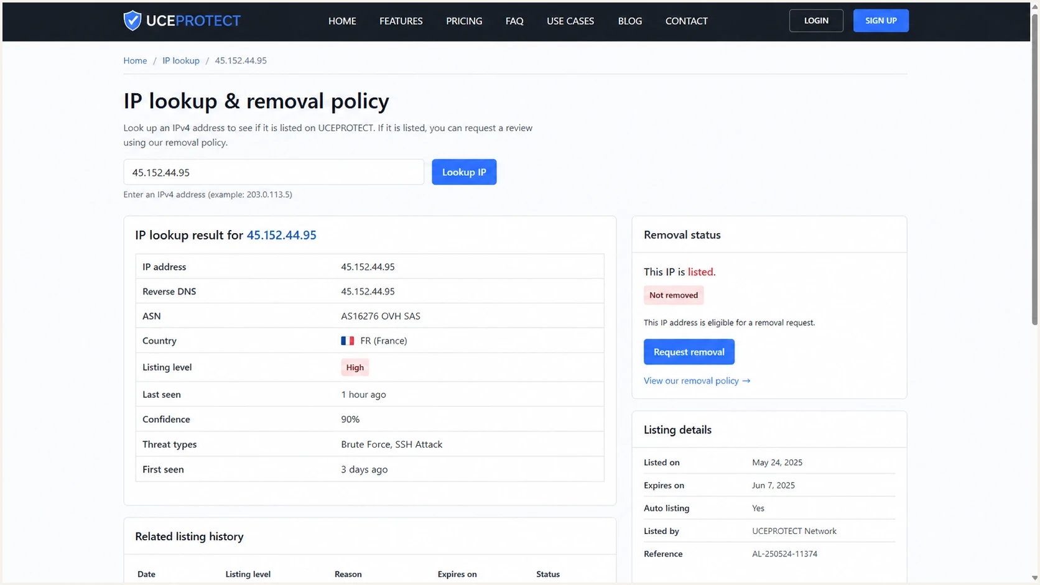The height and width of the screenshot is (585, 1040).
Task: Focus the IPv4 address input field
Action: [x=274, y=172]
